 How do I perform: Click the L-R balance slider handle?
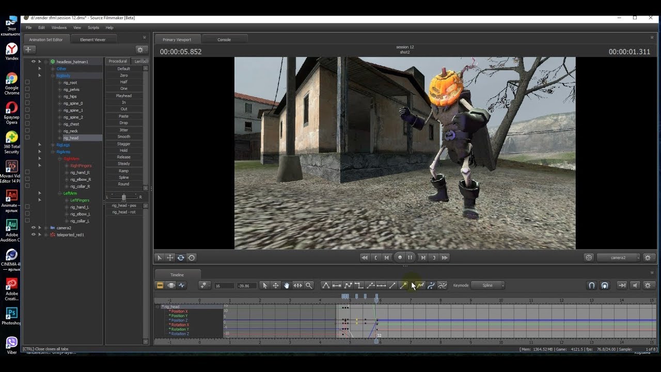(124, 197)
